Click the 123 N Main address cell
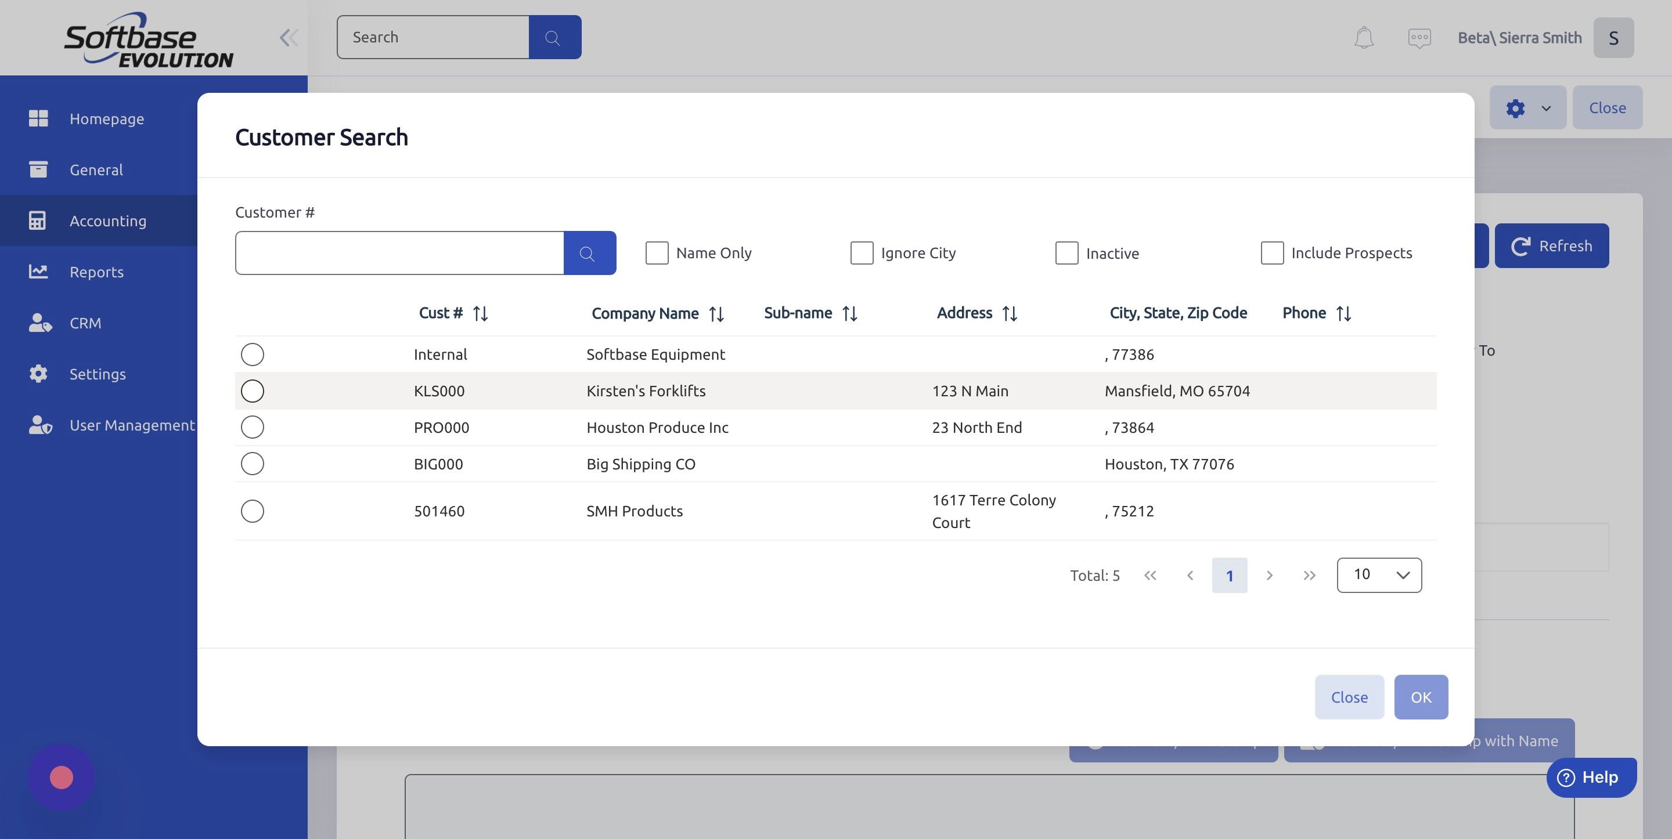The width and height of the screenshot is (1672, 839). pyautogui.click(x=970, y=390)
